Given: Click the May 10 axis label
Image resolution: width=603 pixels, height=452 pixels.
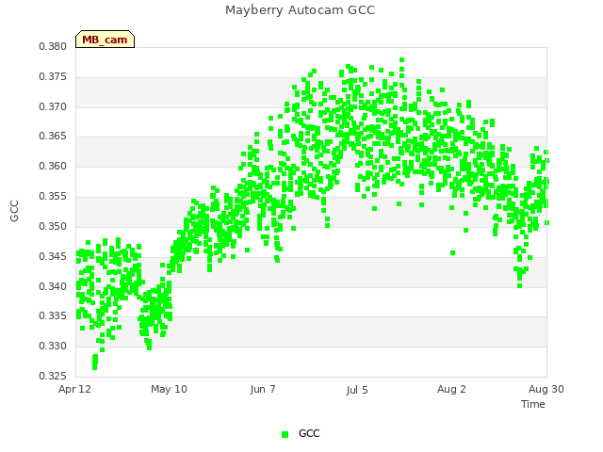Looking at the screenshot, I should click(169, 389).
